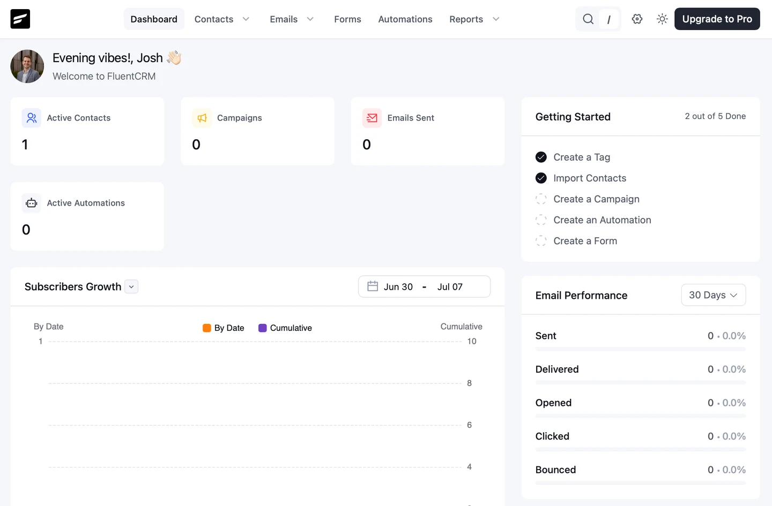Click the '2 out of 5 Done' text
This screenshot has width=772, height=506.
[x=715, y=116]
